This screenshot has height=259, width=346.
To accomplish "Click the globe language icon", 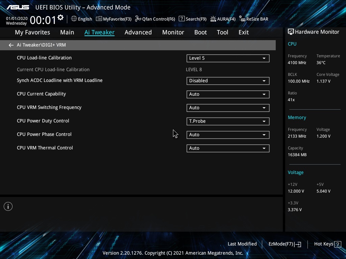I will tap(74, 19).
